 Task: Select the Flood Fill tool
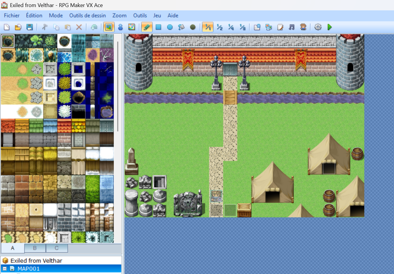pyautogui.click(x=181, y=27)
